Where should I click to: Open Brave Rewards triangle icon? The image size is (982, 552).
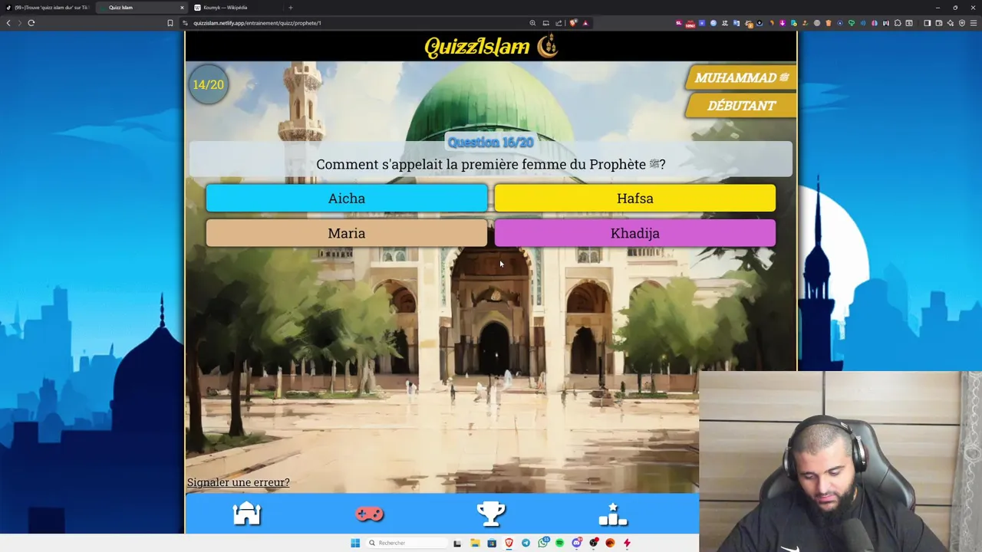click(585, 23)
